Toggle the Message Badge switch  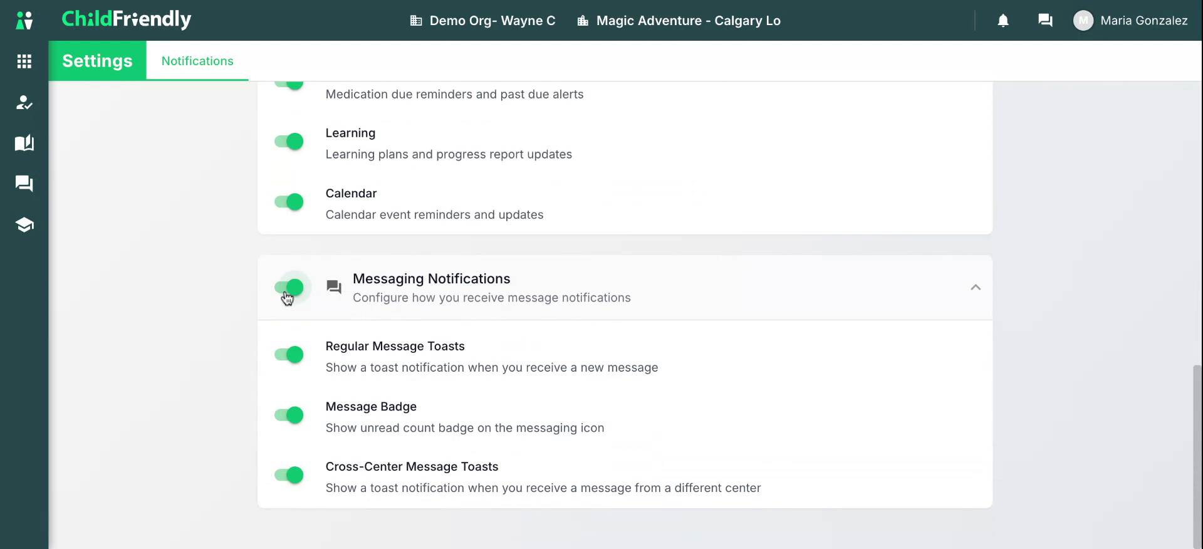pyautogui.click(x=289, y=415)
